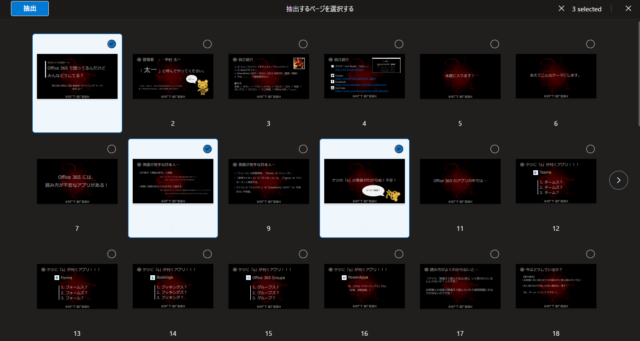Viewport: 640px width, 341px height.
Task: Click the Office 365 Groups slide thumbnail
Action: click(268, 286)
